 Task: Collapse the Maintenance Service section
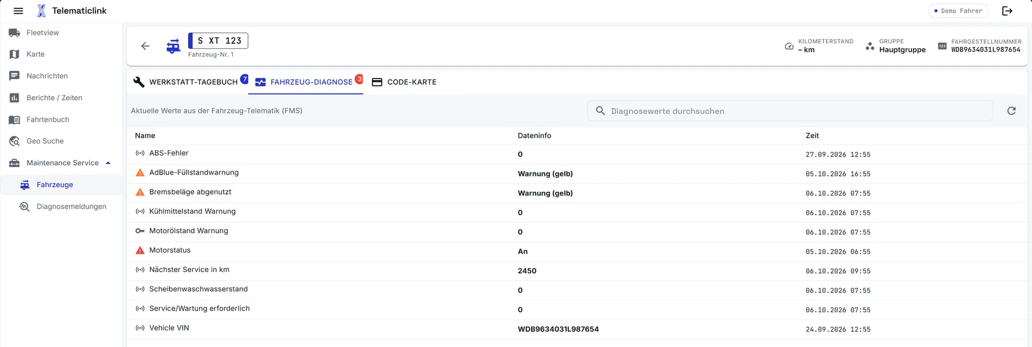click(108, 163)
